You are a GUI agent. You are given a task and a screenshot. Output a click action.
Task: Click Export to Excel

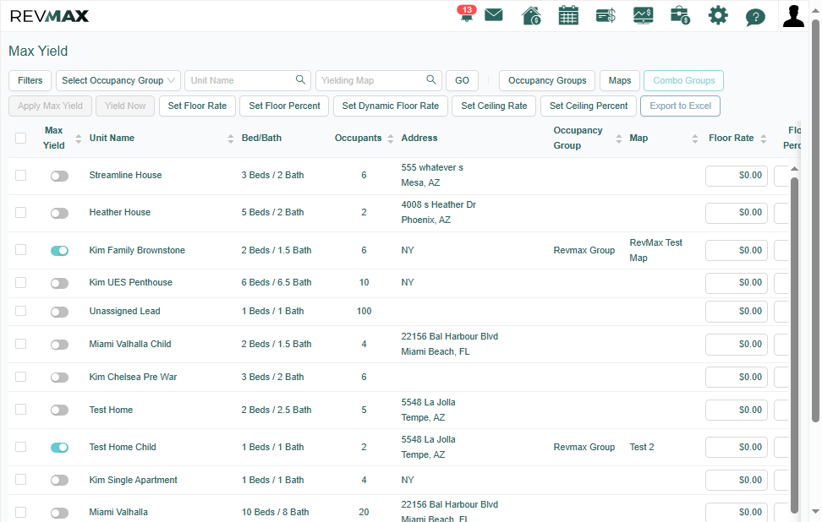680,106
